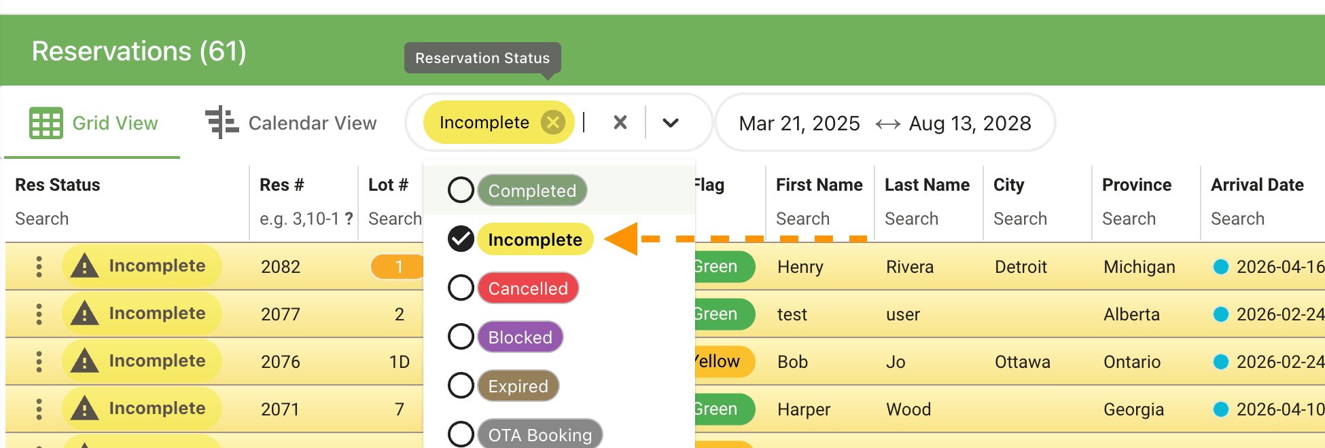Click the Grid View table icon
Viewport: 1325px width, 448px height.
46,123
